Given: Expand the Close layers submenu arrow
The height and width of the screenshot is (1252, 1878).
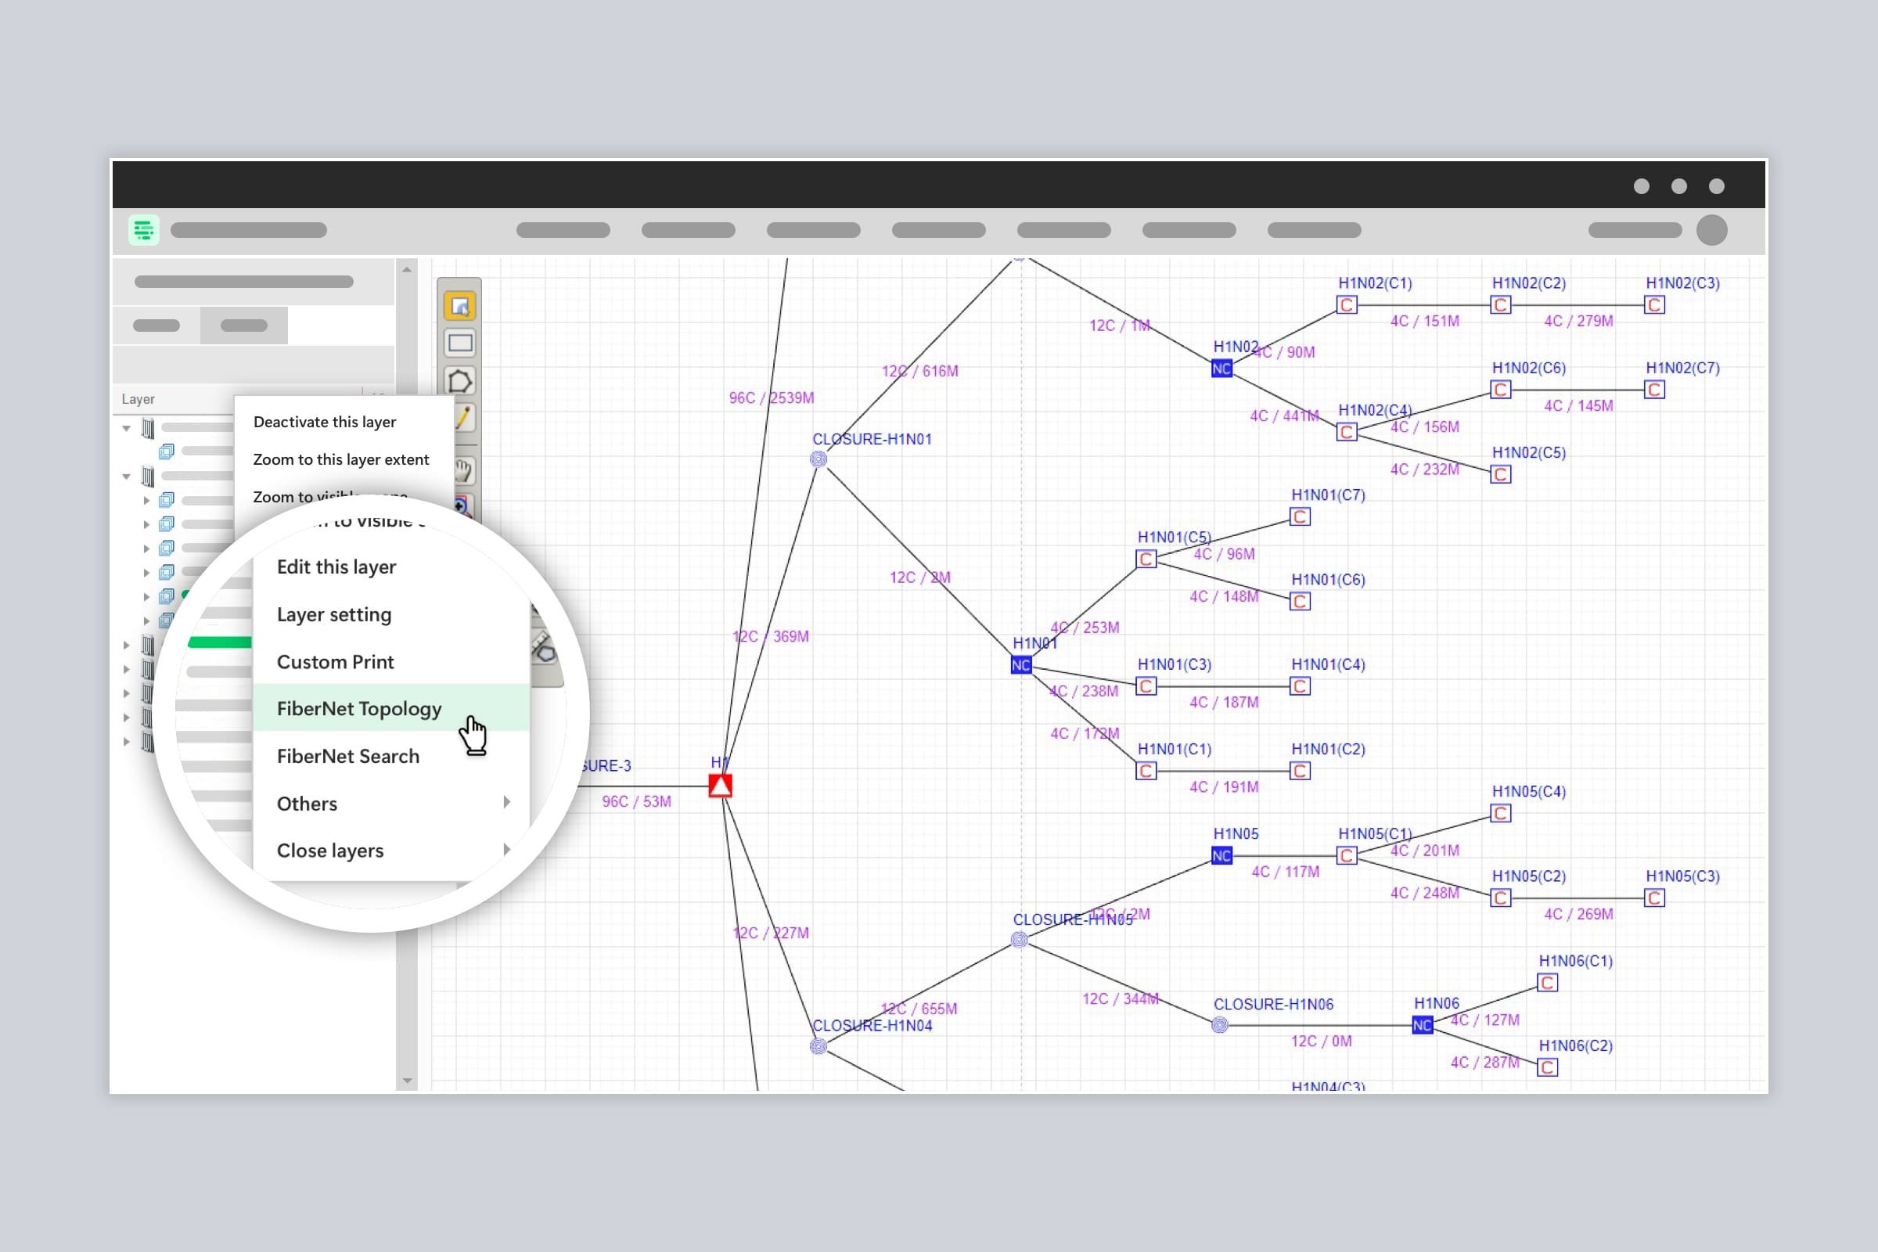Looking at the screenshot, I should click(505, 851).
